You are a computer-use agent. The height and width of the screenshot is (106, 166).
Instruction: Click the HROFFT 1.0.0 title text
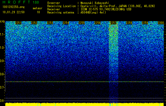(21, 2)
